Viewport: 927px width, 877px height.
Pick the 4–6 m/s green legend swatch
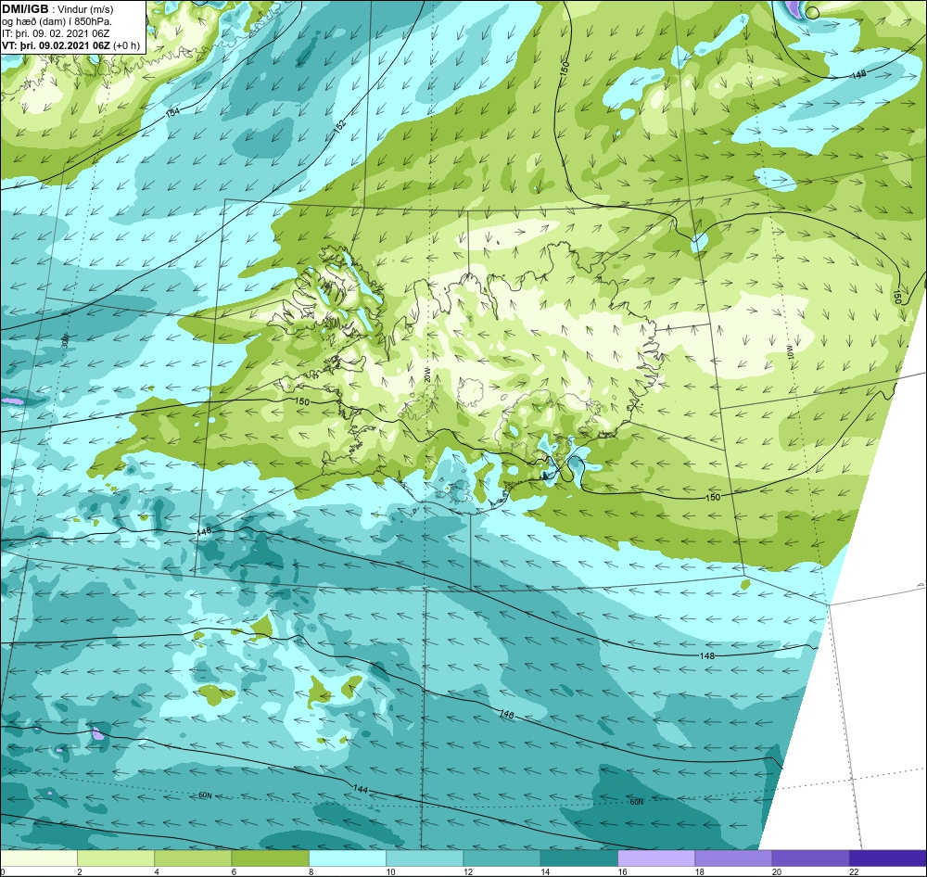[x=193, y=858]
